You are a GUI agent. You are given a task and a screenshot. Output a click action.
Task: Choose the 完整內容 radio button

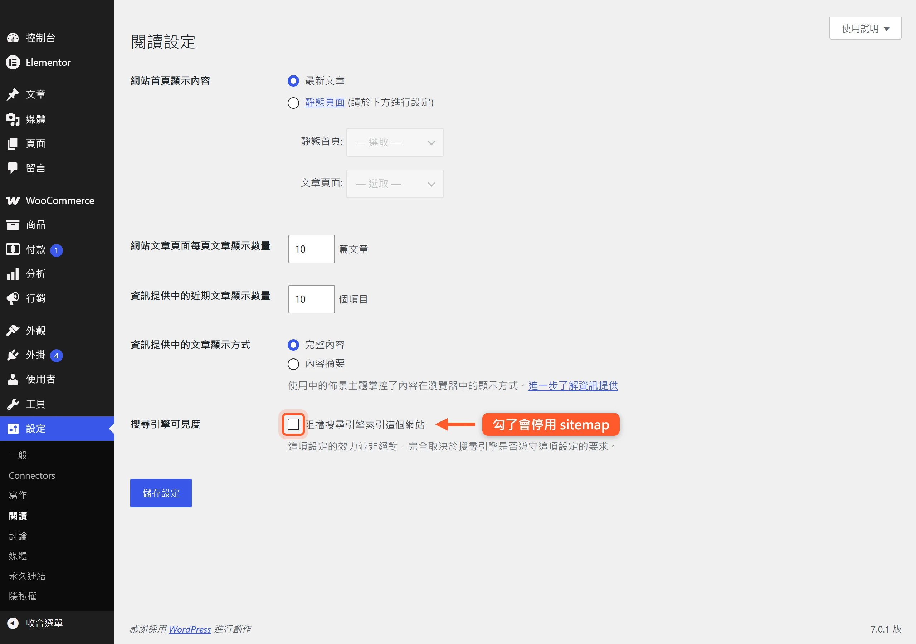point(293,345)
